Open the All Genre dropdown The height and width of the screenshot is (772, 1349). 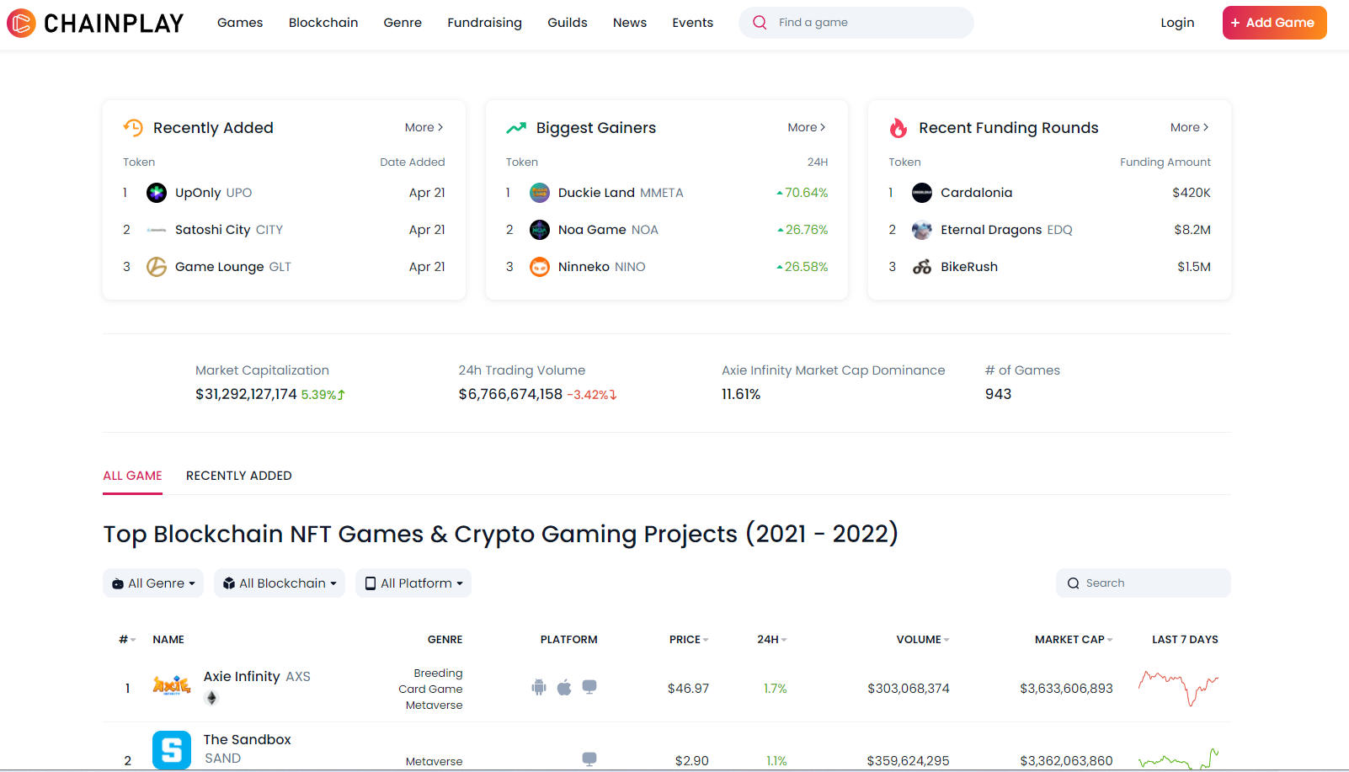153,583
